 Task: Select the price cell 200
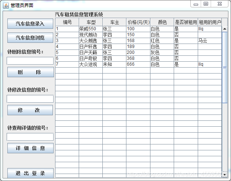[138, 52]
